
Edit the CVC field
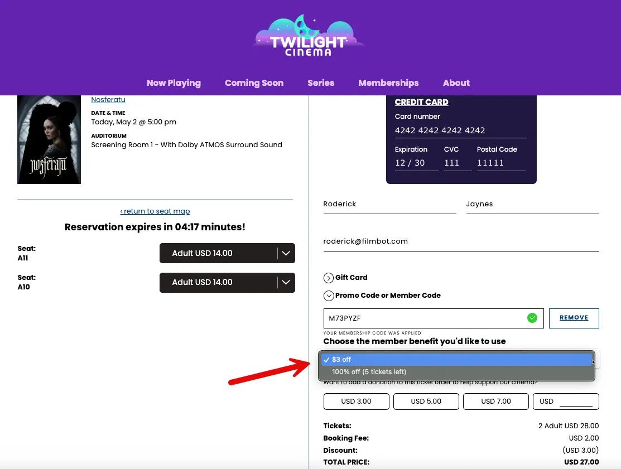458,163
